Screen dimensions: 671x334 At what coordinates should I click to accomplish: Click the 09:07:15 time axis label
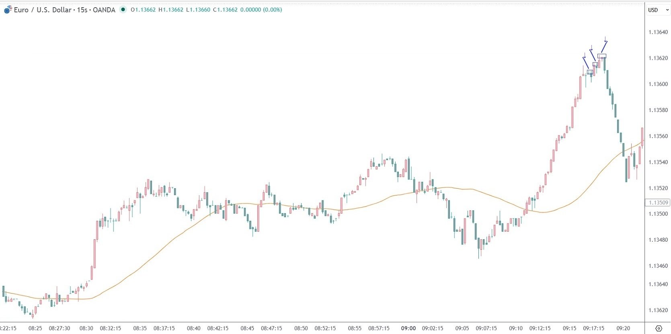point(486,328)
